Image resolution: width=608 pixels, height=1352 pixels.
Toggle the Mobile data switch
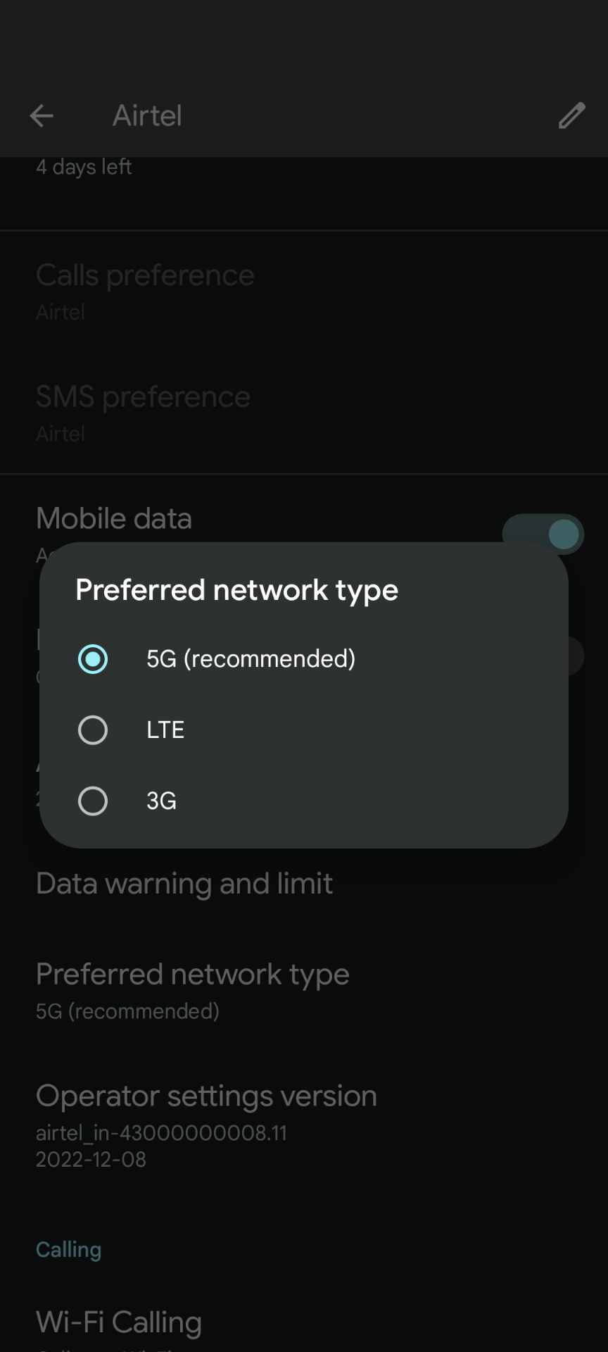pyautogui.click(x=543, y=534)
